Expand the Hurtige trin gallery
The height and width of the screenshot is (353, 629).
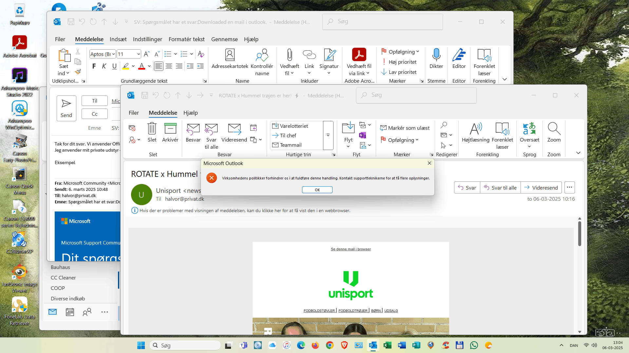[328, 135]
